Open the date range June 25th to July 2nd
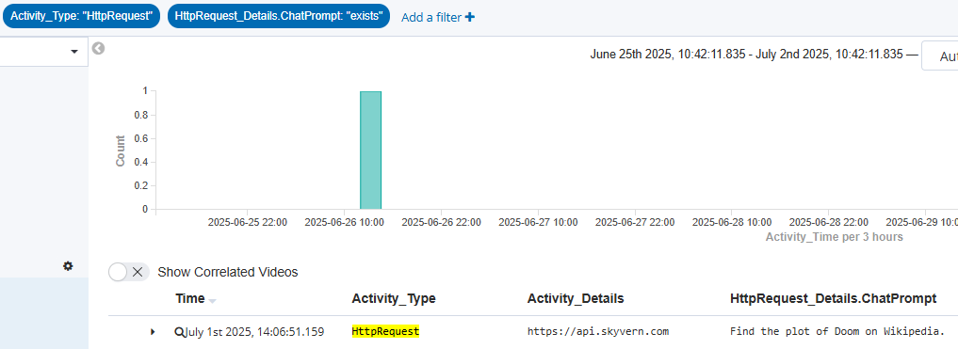This screenshot has height=349, width=958. [x=746, y=55]
